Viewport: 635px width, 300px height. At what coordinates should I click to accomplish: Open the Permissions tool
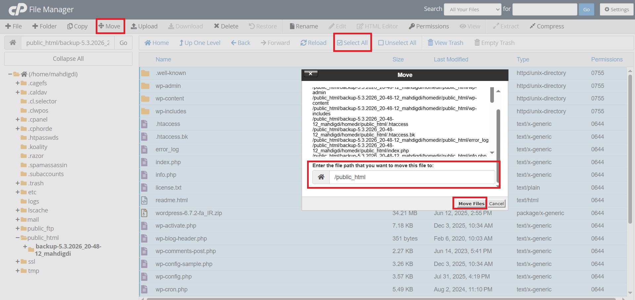point(429,26)
